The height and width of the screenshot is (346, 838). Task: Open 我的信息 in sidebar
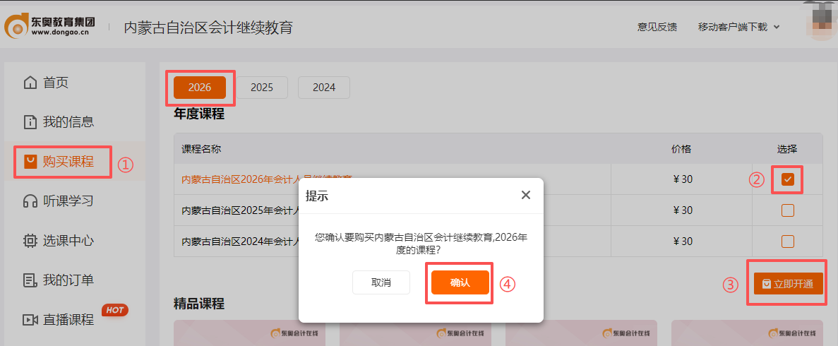(x=68, y=122)
